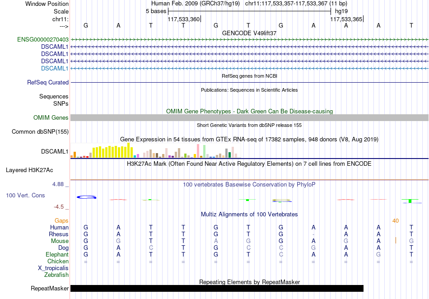Select the Elephant alignment row label
Screen dimensions: 429x299
coord(57,255)
